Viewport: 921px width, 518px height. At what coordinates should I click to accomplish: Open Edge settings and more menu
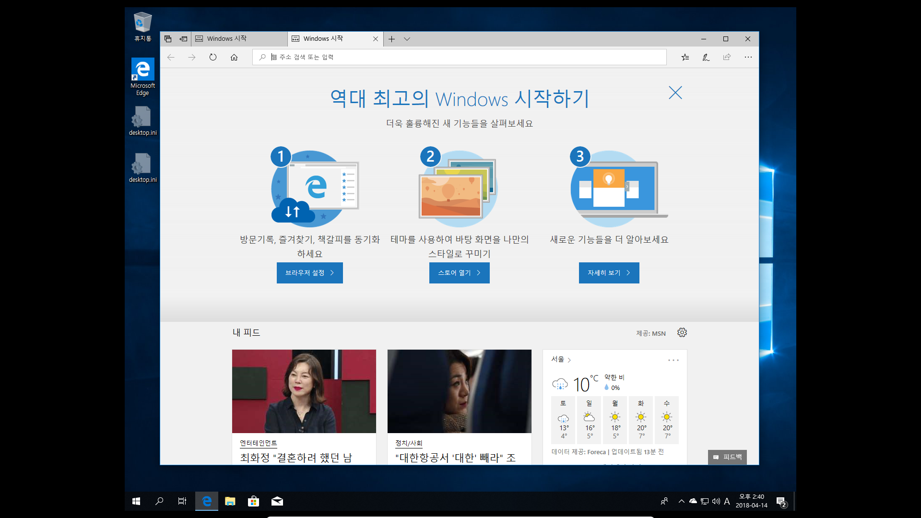(x=748, y=57)
